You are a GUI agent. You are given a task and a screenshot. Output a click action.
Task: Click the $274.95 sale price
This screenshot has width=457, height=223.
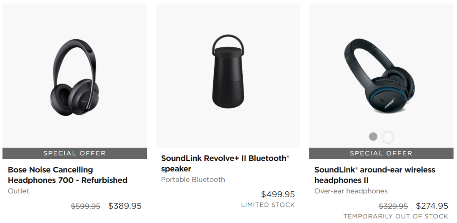point(432,206)
